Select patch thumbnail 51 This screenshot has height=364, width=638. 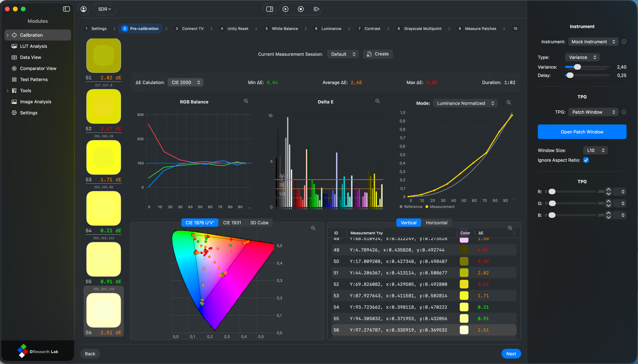click(x=104, y=55)
